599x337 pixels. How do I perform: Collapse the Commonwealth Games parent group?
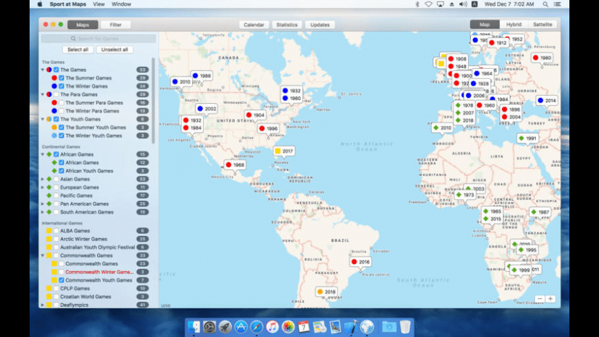(43, 255)
